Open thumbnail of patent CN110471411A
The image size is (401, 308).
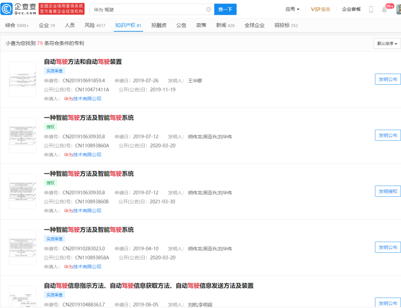[x=22, y=80]
